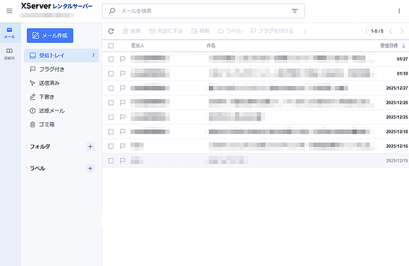Check the 2025/12/25 email checkbox
Screen dimensions: 409x266
111,117
